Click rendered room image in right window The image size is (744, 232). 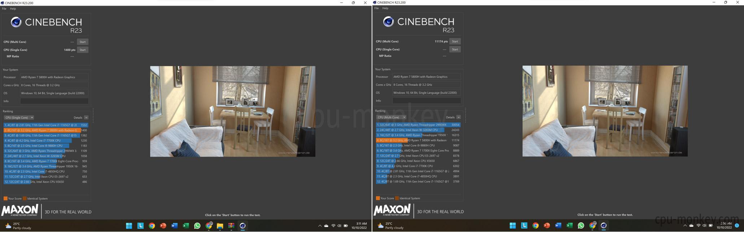click(605, 111)
